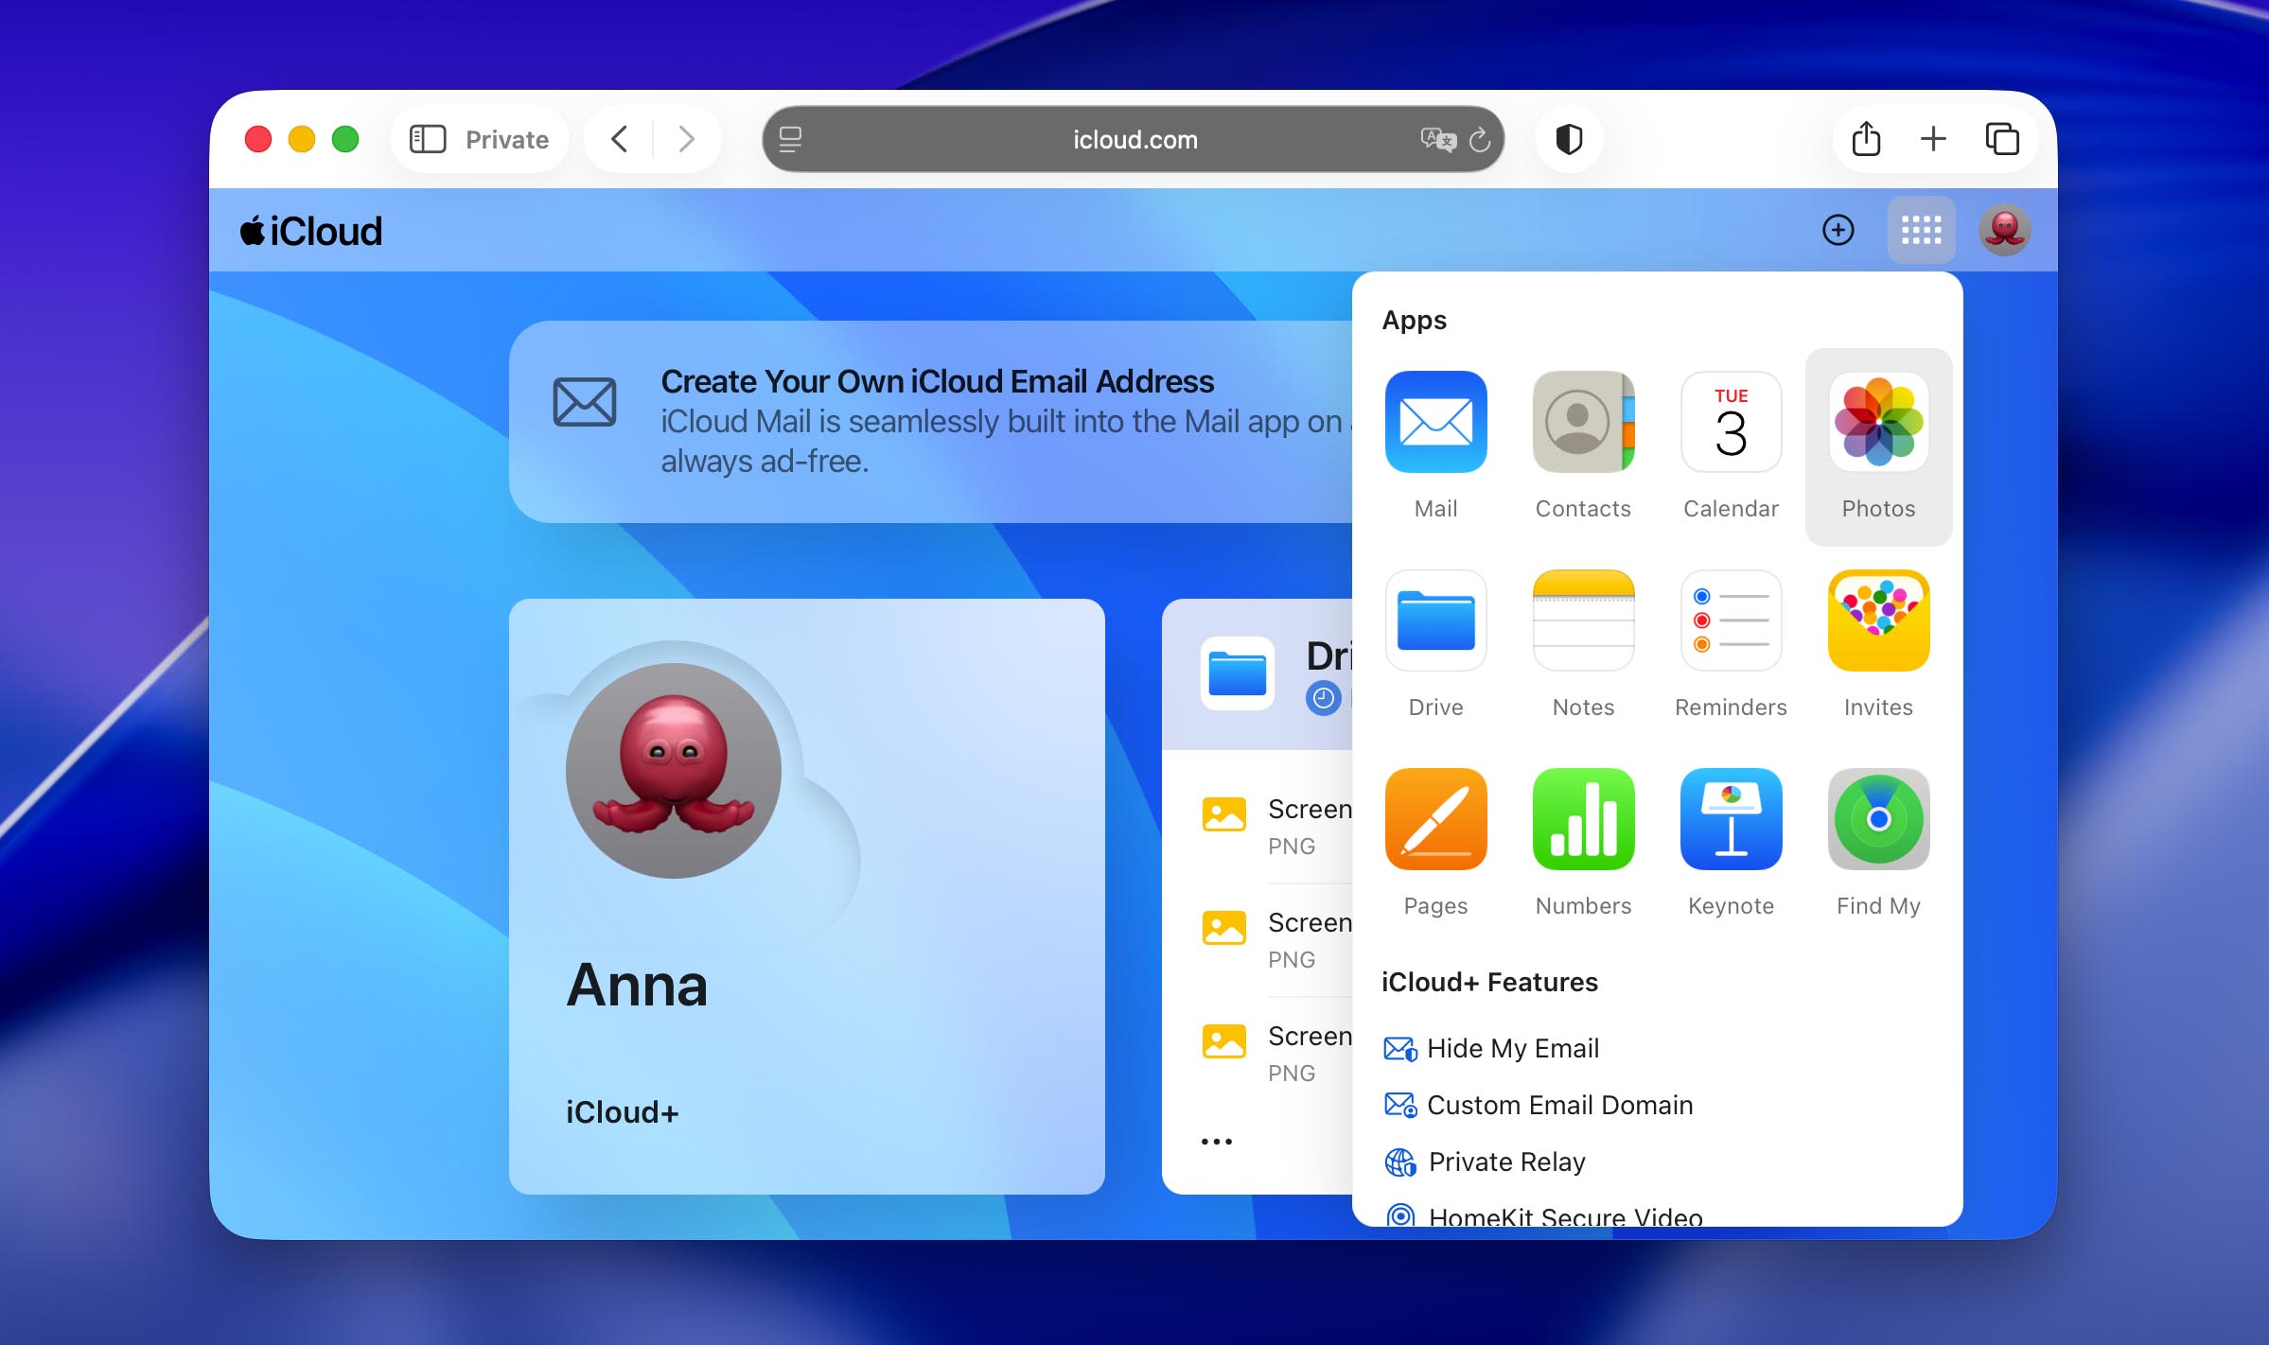Click the Private tab group label
Viewport: 2269px width, 1345px height.
(506, 139)
